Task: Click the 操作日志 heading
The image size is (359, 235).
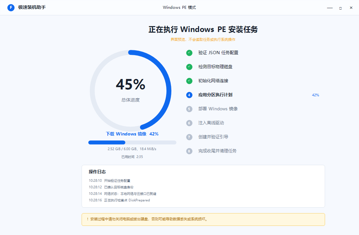Action: [x=97, y=172]
